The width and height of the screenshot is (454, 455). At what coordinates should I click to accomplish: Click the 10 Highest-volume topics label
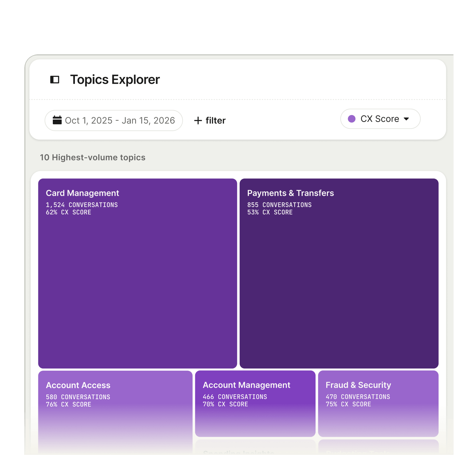pos(92,157)
